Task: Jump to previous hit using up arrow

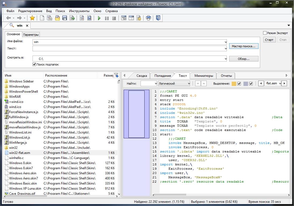Action: coord(204,84)
